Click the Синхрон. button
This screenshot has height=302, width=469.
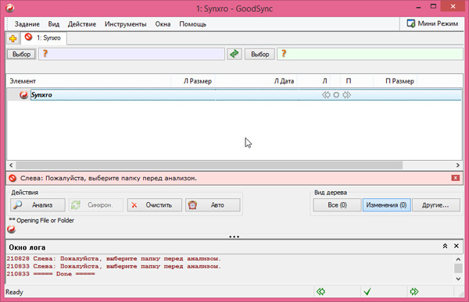coord(95,205)
